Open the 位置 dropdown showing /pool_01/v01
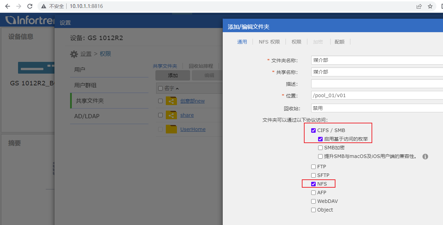Image resolution: width=443 pixels, height=225 pixels. pyautogui.click(x=377, y=95)
